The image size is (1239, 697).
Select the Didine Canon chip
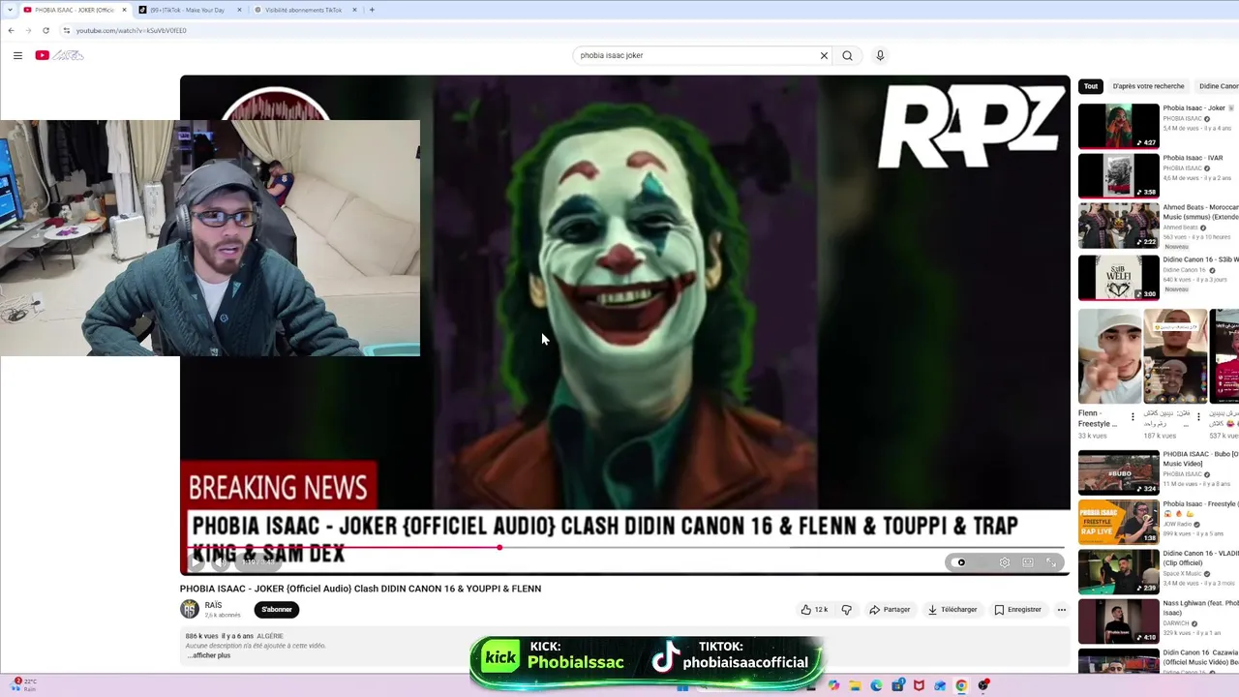click(1218, 86)
